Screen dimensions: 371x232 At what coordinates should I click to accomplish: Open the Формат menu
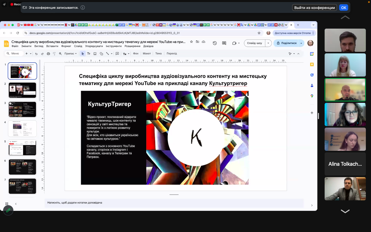click(x=66, y=46)
